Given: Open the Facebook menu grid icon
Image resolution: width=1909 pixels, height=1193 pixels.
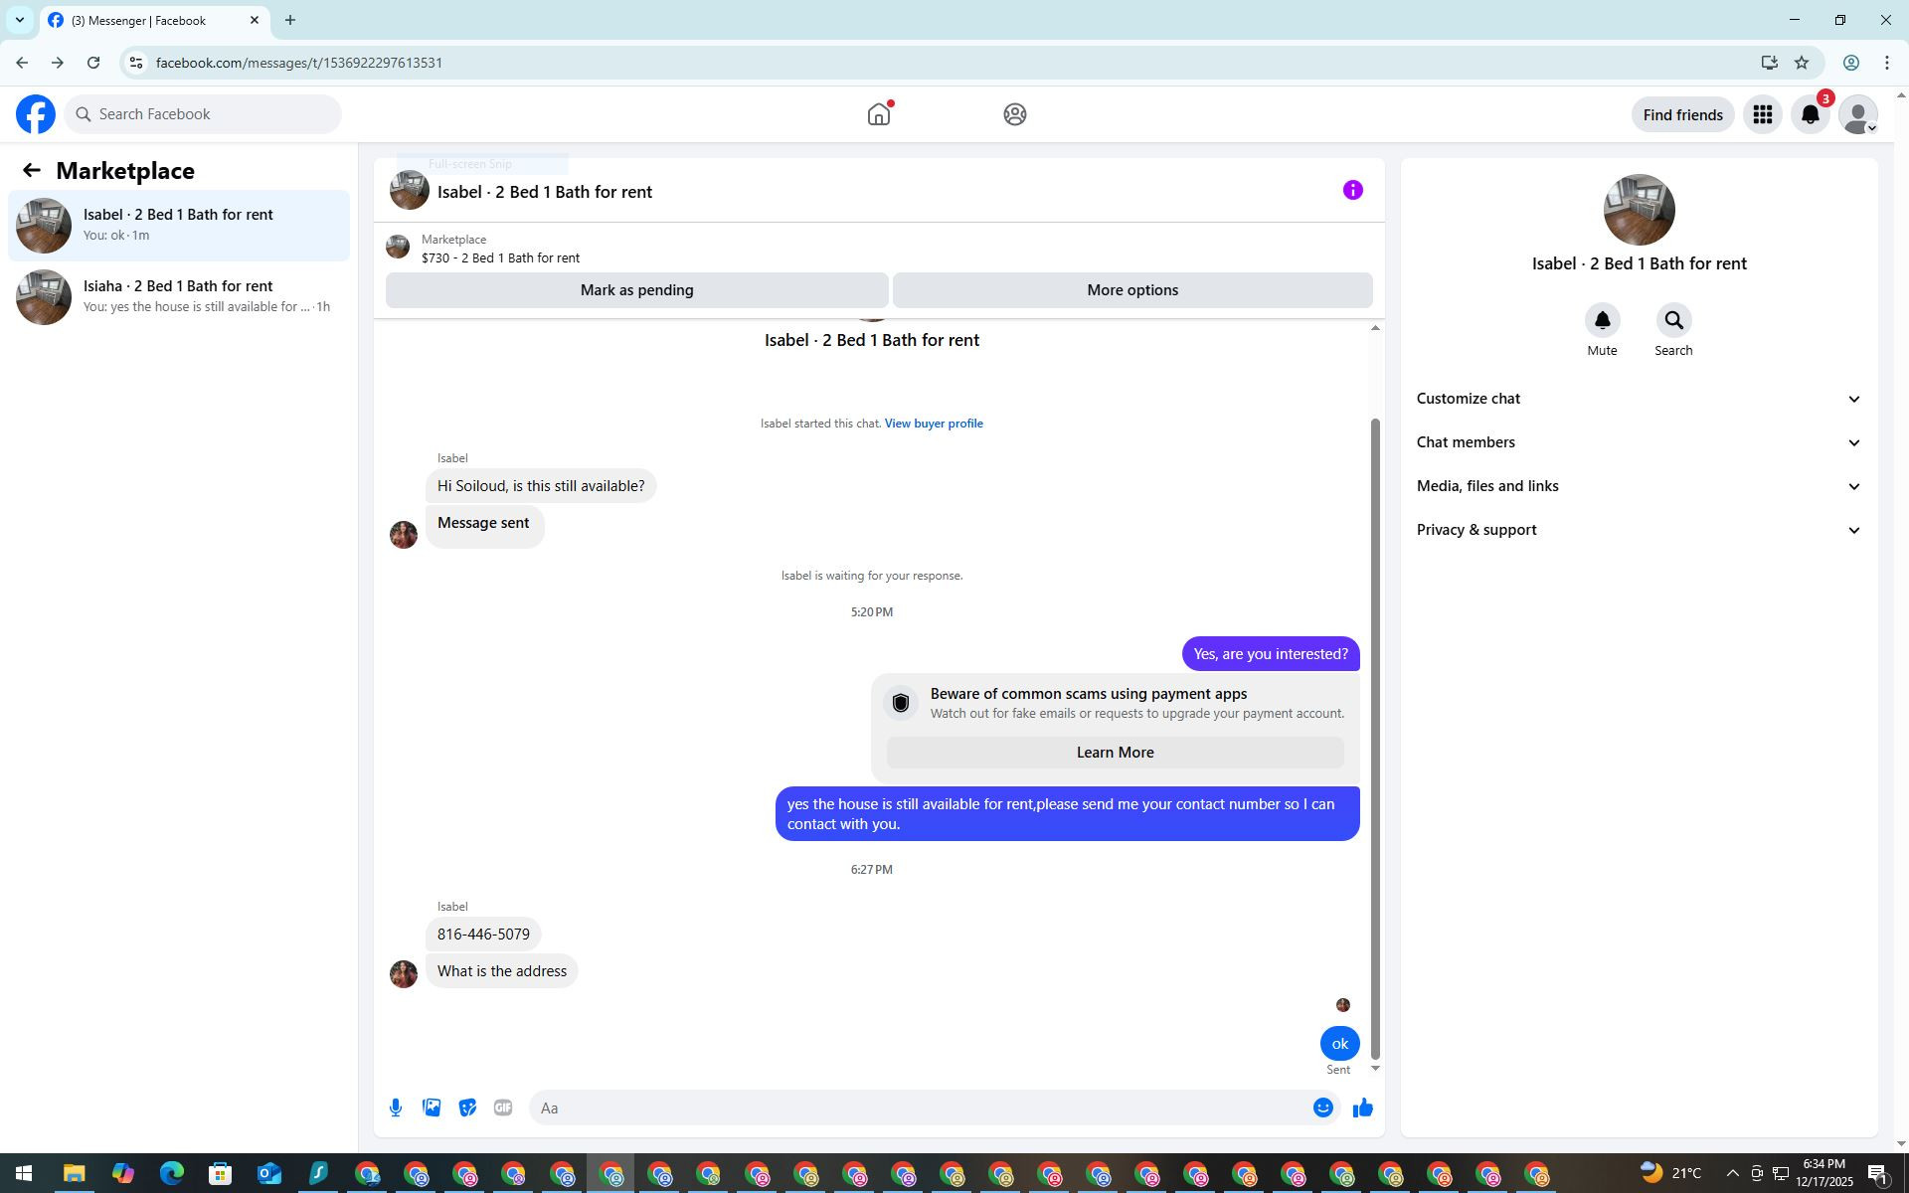Looking at the screenshot, I should (1763, 115).
